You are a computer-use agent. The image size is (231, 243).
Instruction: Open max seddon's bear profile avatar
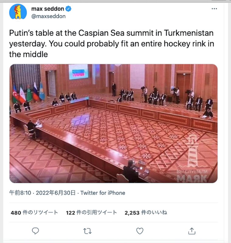point(18,12)
